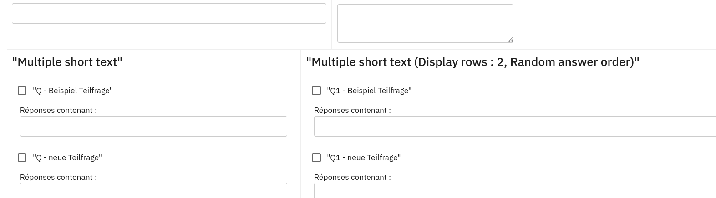Click the answer field below "Q - neue Teilfrage"
This screenshot has width=716, height=198.
(153, 191)
